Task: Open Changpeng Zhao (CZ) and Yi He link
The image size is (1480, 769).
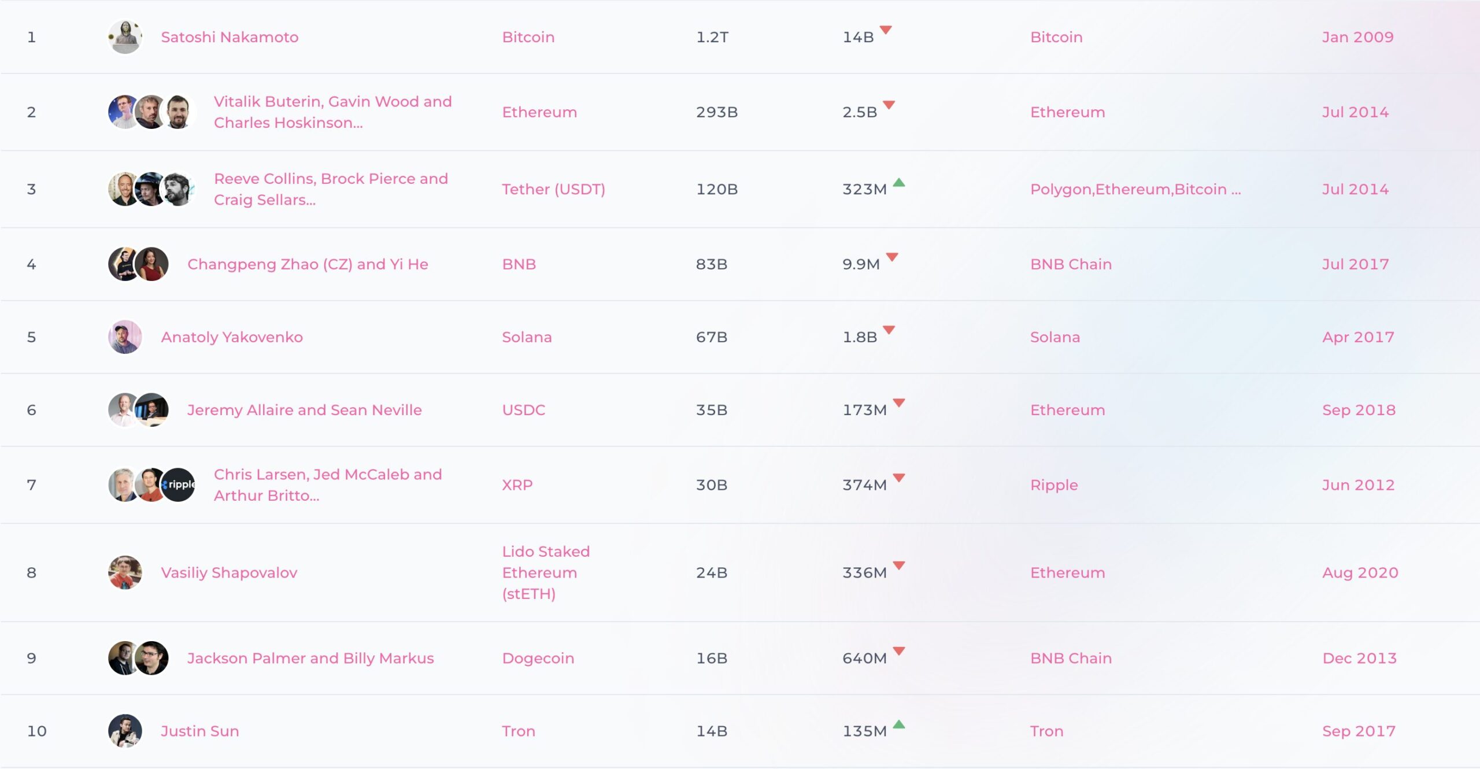Action: pyautogui.click(x=308, y=264)
